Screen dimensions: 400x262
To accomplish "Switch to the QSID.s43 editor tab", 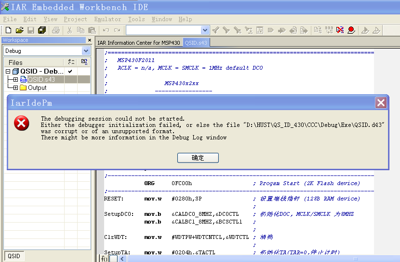I will click(x=196, y=43).
